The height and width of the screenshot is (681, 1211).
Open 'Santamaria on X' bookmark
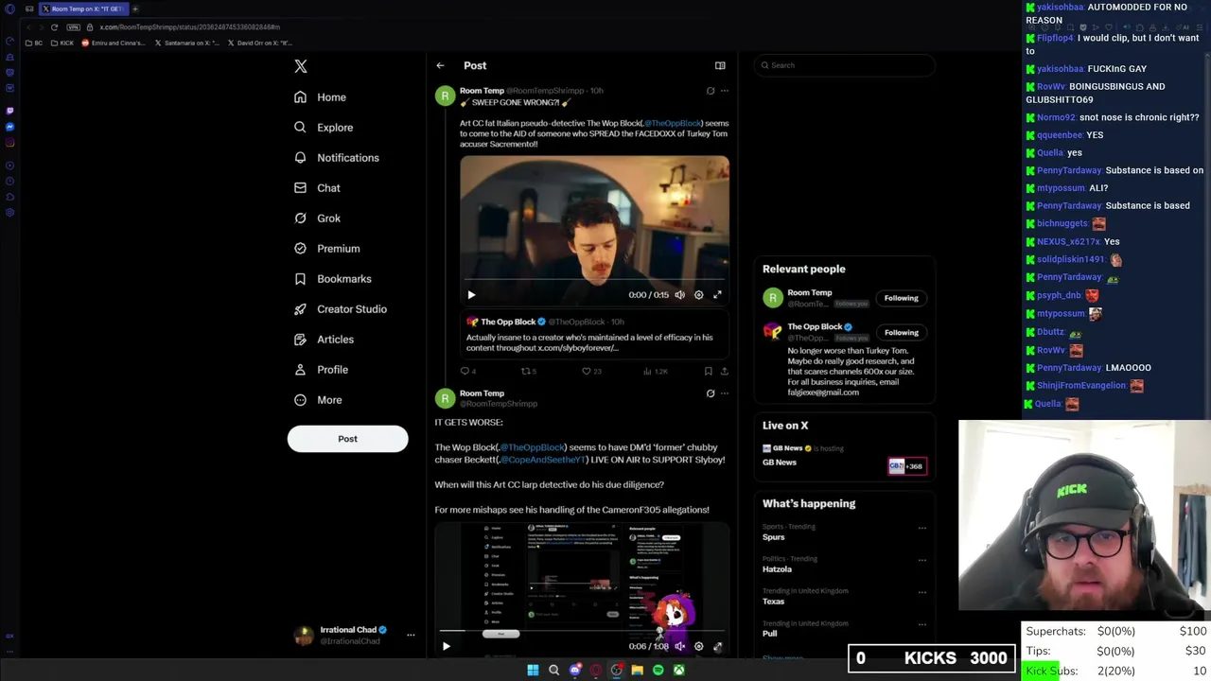(186, 43)
